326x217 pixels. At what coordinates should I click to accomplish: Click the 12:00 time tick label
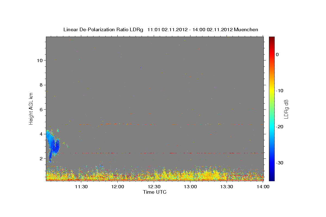[118, 187]
